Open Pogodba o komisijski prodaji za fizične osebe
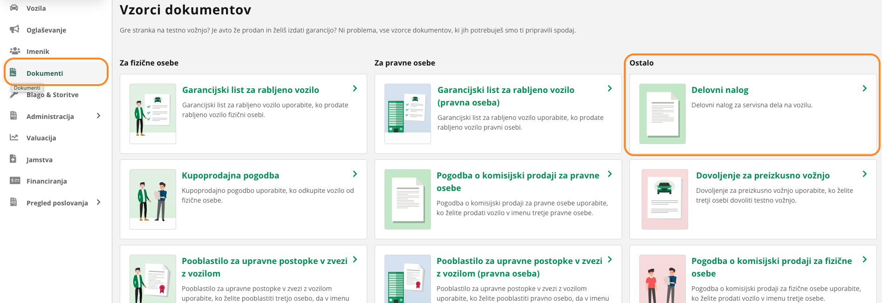The image size is (882, 303). pos(772,267)
